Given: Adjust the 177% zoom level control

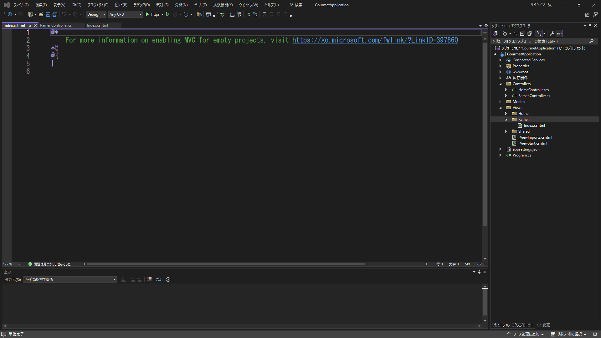Looking at the screenshot, I should click(11, 264).
